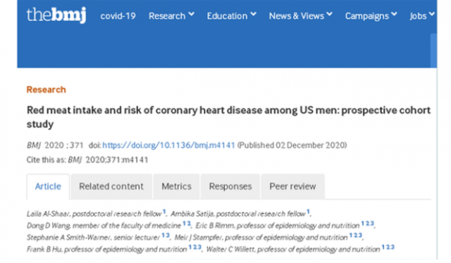The height and width of the screenshot is (263, 451).
Task: Open the Responses tab
Action: [230, 186]
